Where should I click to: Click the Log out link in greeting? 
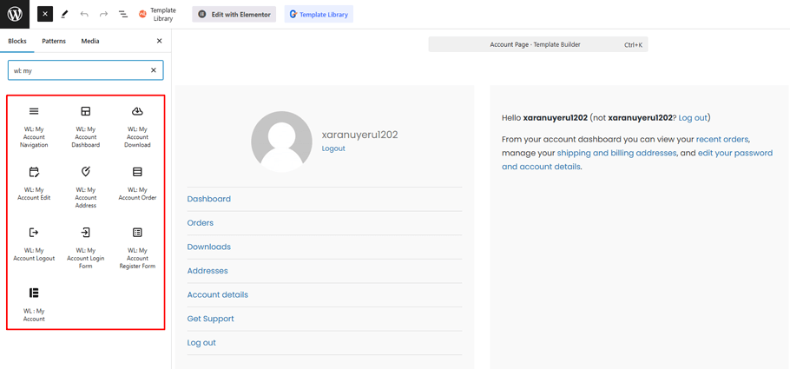click(693, 118)
